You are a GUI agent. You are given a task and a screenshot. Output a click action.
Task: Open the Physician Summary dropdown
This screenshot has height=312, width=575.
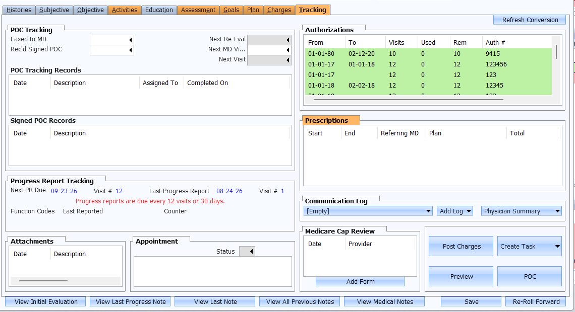(522, 211)
